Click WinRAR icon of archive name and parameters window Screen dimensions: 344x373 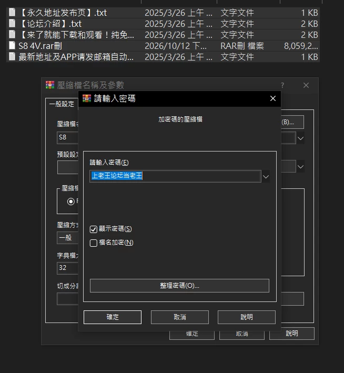click(x=50, y=85)
